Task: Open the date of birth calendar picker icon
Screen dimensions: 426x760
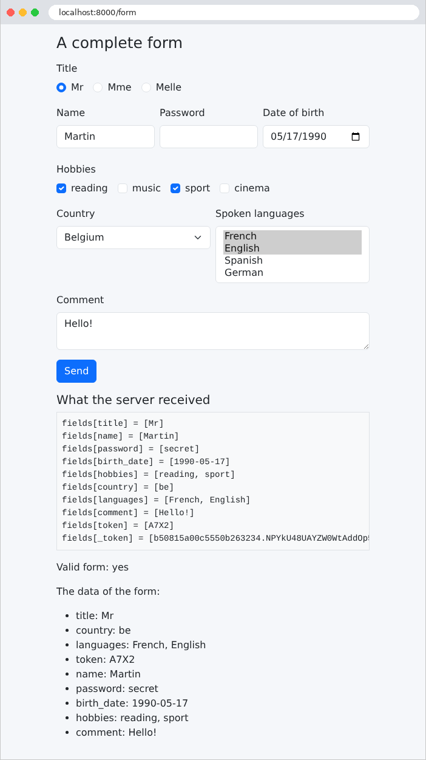Action: [356, 137]
